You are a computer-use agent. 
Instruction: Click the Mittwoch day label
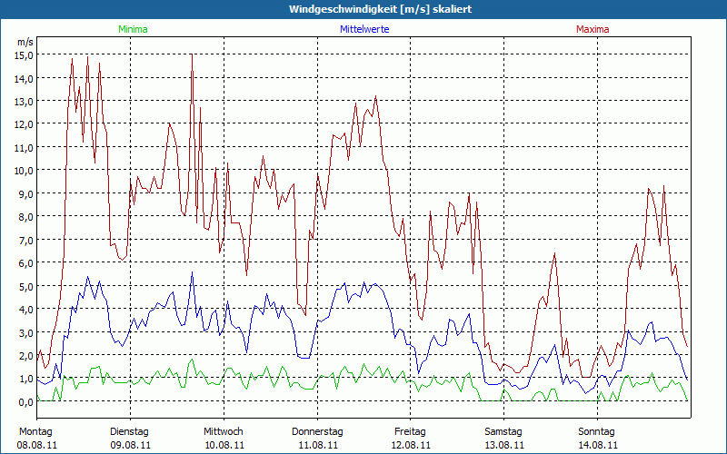[x=224, y=432]
